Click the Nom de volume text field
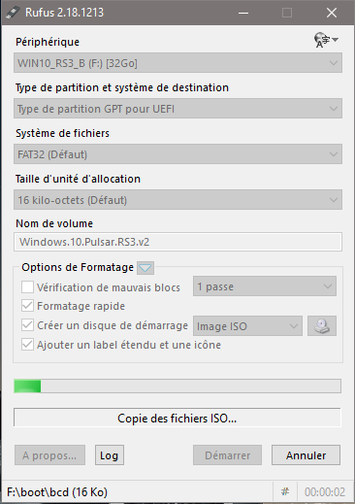The height and width of the screenshot is (504, 355). 177,242
